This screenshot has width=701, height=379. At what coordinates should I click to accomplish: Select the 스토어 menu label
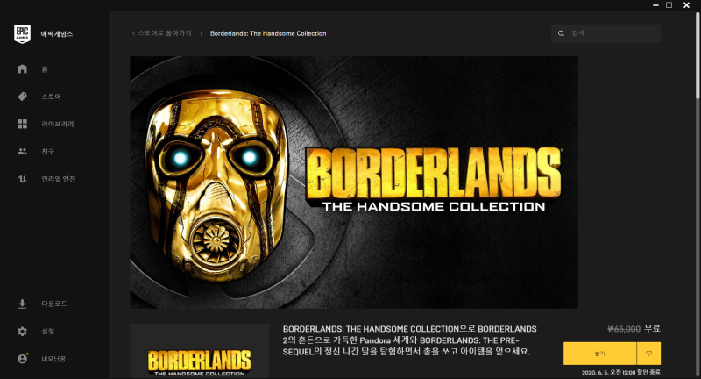51,97
